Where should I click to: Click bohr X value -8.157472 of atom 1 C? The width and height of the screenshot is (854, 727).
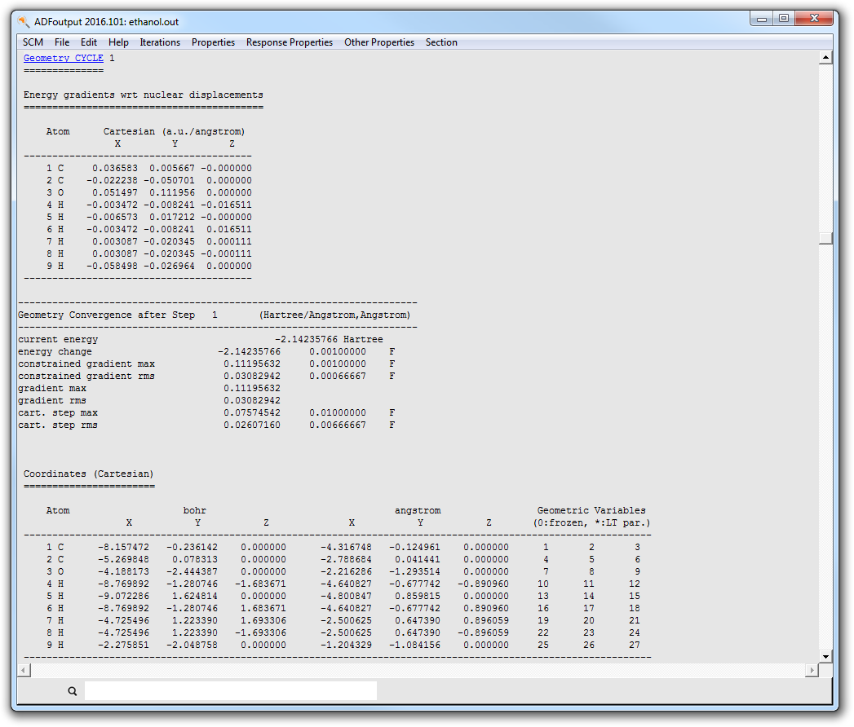(x=124, y=548)
